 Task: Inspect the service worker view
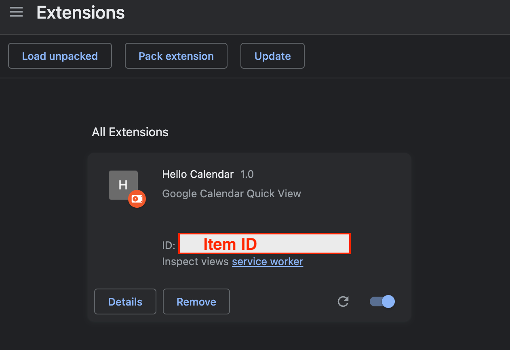(268, 261)
